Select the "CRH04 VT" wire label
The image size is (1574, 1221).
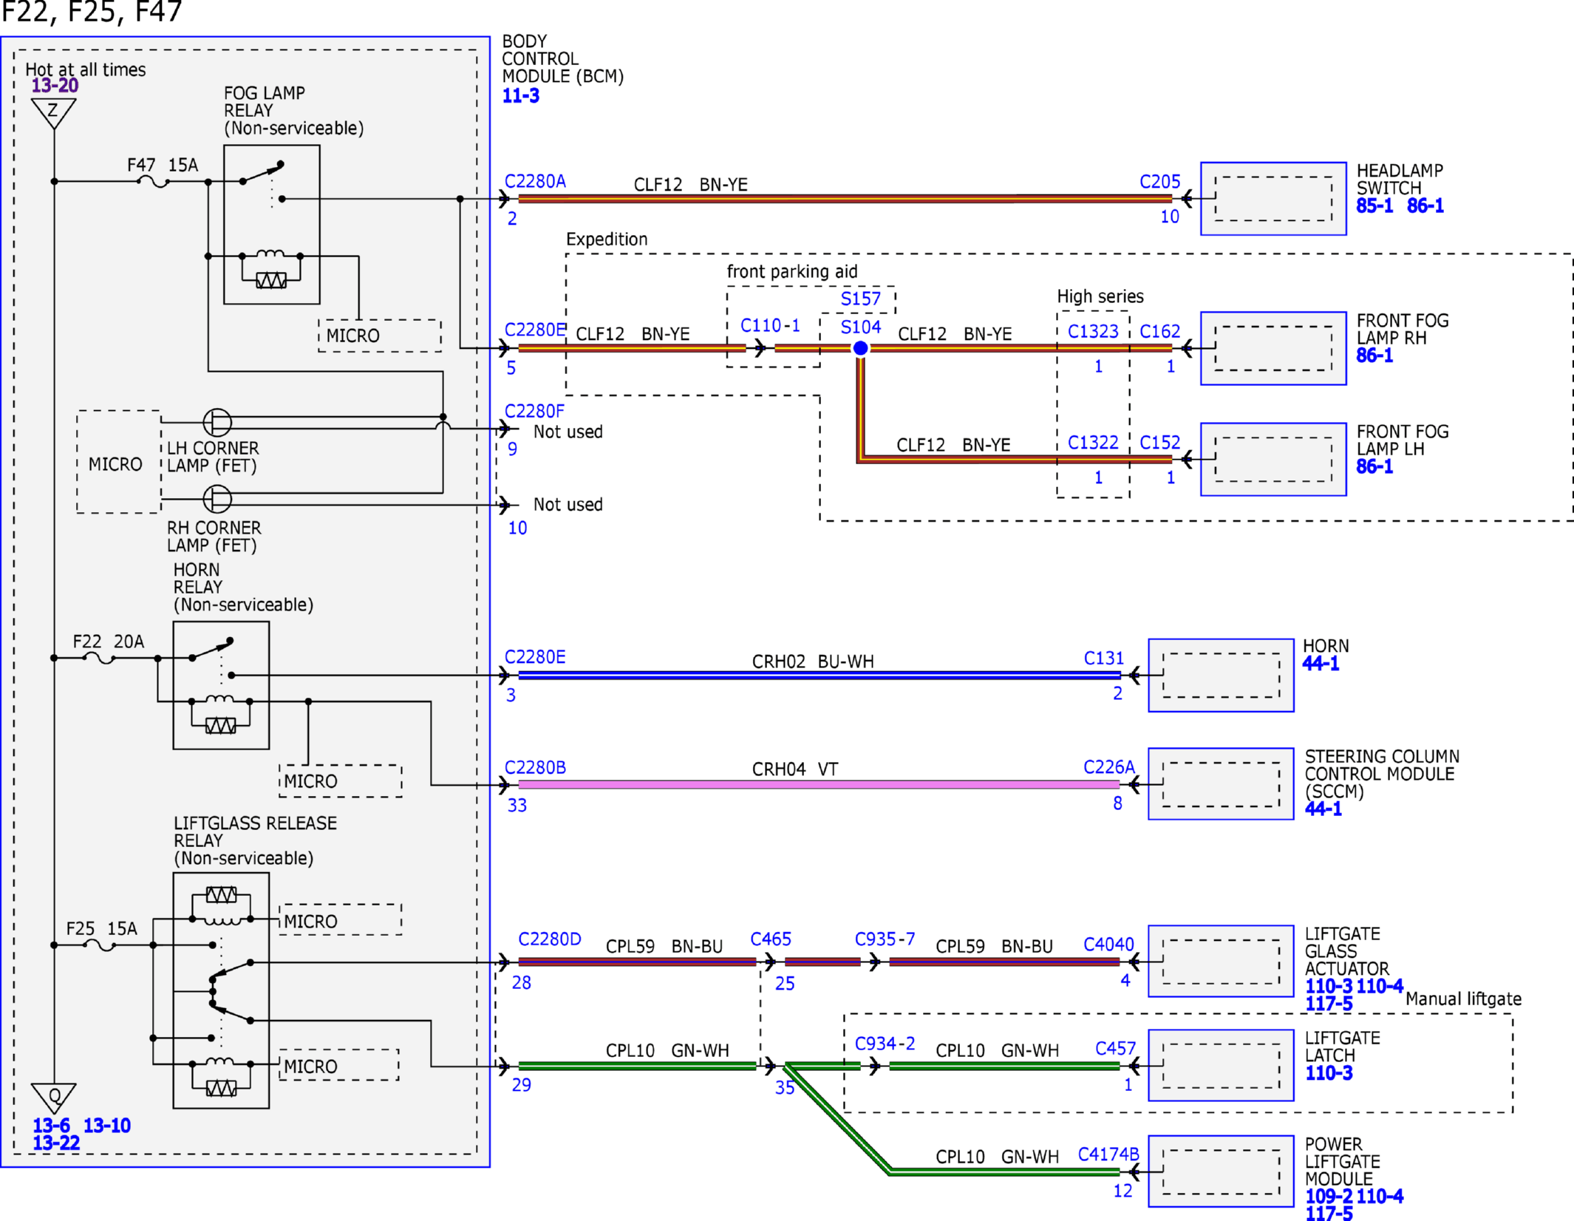coord(795,769)
